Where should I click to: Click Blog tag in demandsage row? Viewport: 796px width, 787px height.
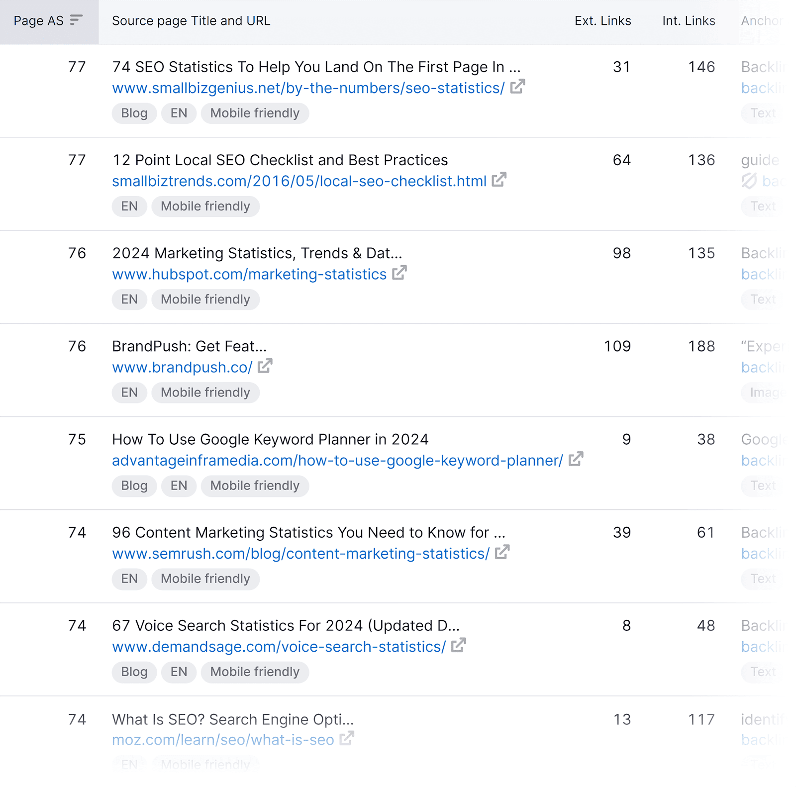coord(134,672)
